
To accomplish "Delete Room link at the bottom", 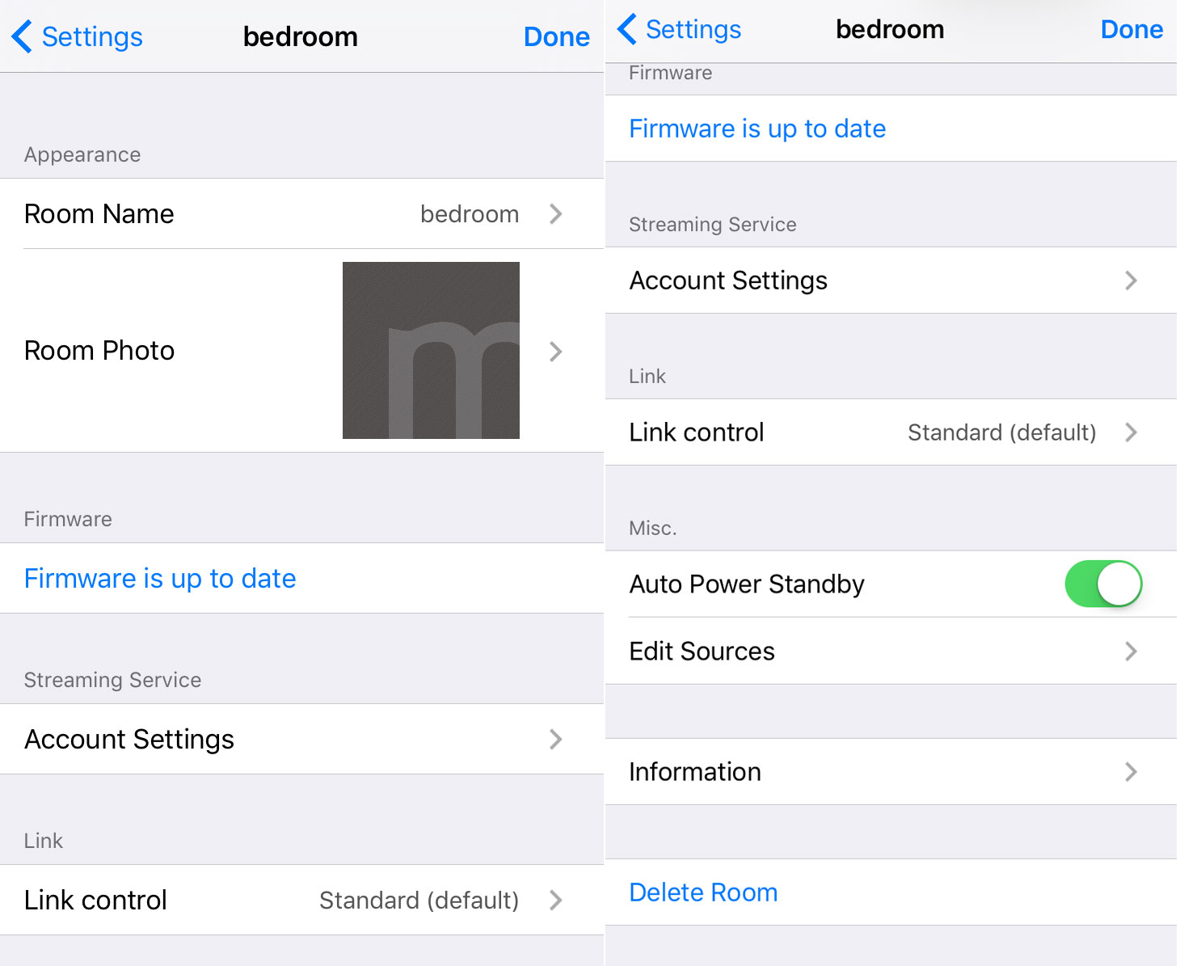I will coord(703,892).
